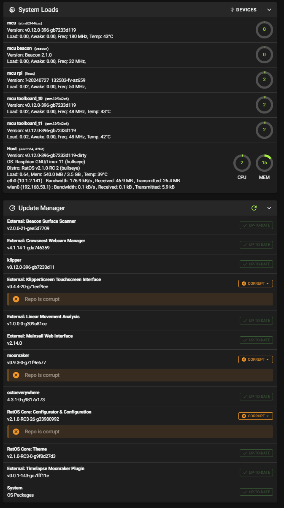Click klipper UP-TO-DATE status button
Viewport: 284px width, 508px height.
[256, 264]
